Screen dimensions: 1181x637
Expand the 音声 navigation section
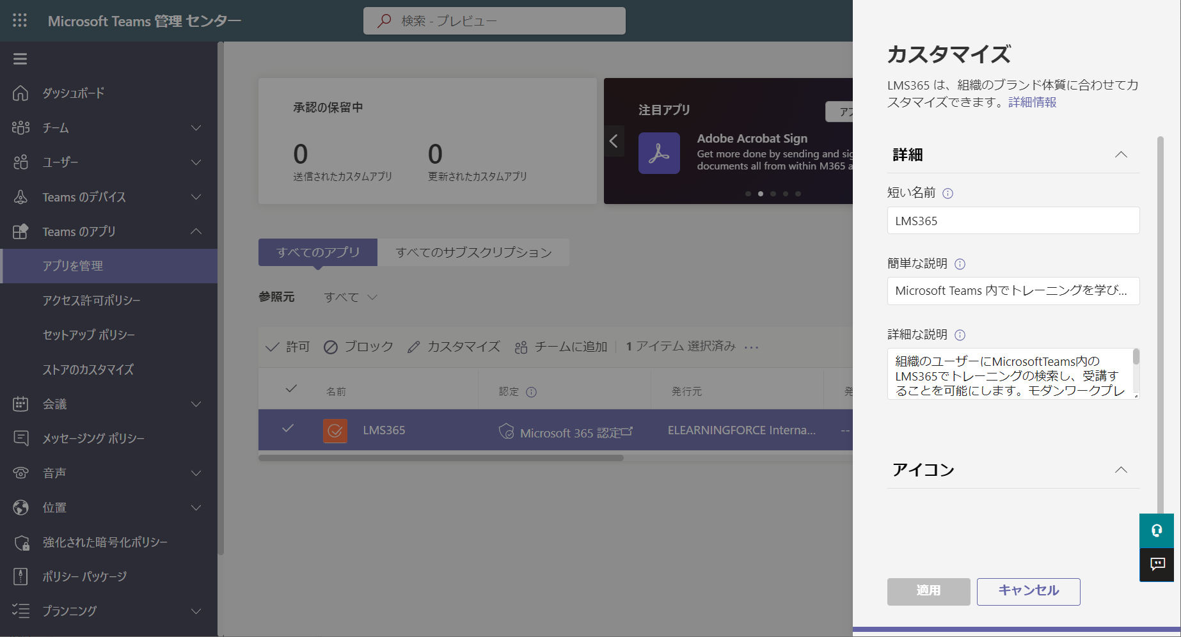(x=196, y=473)
